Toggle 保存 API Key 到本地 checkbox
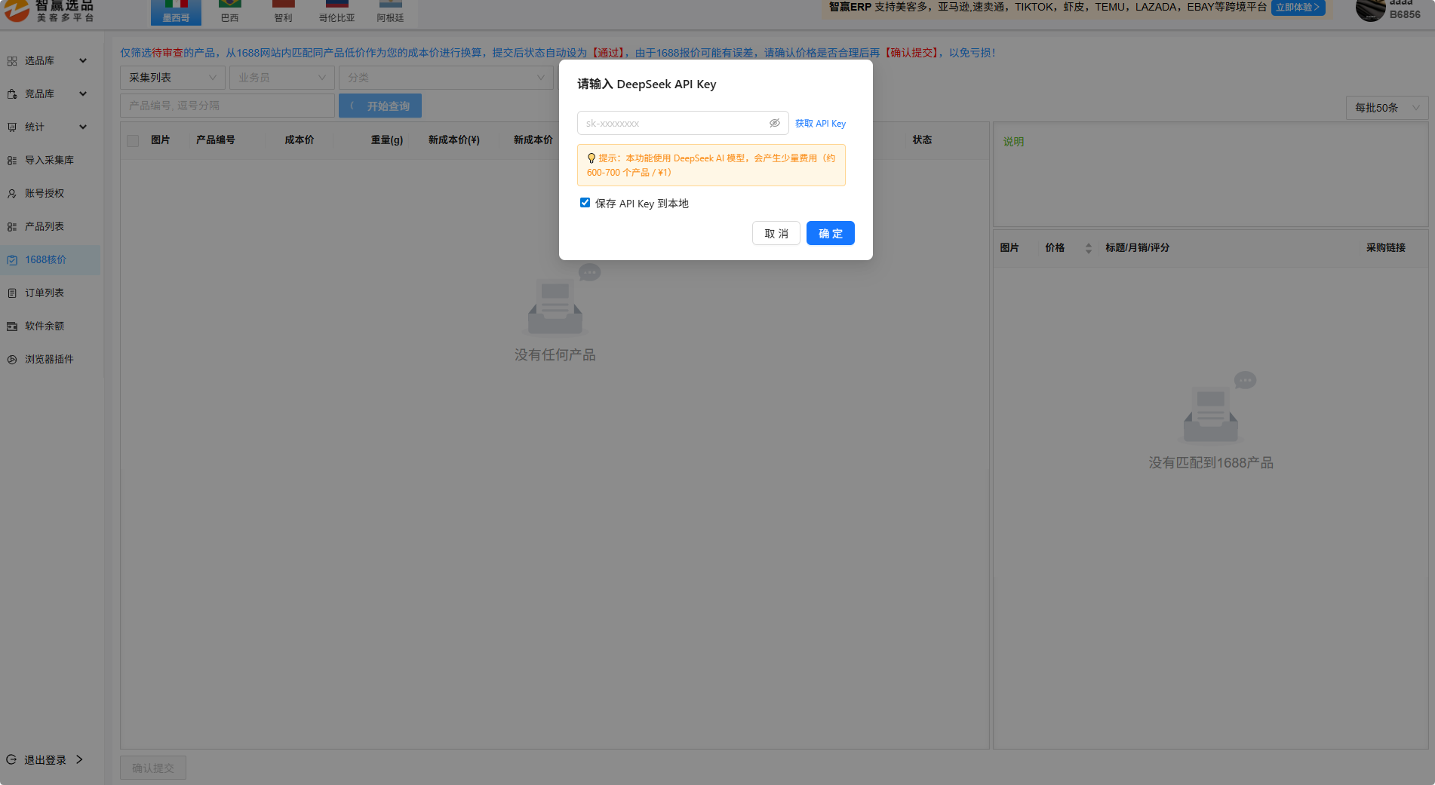The image size is (1435, 785). (x=585, y=203)
